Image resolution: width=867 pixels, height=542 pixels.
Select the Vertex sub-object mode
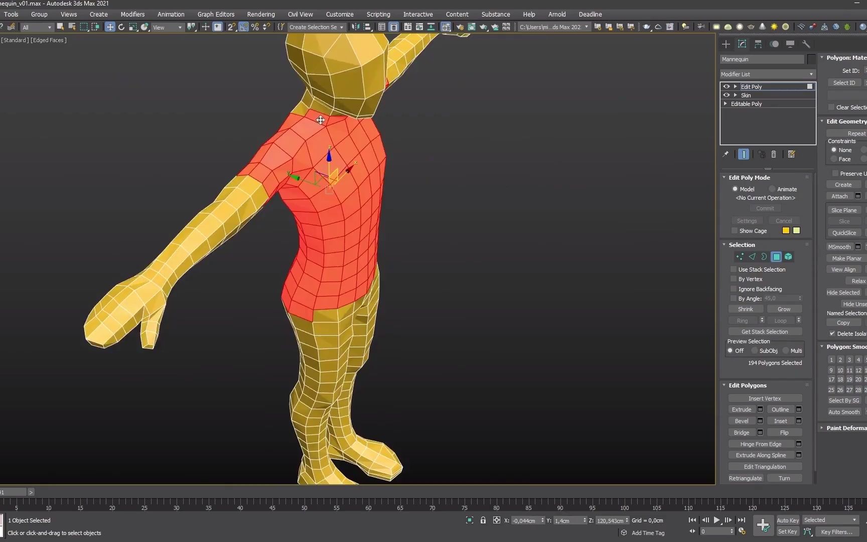[740, 256]
